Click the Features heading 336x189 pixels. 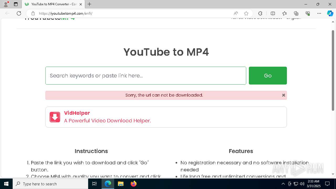click(x=241, y=151)
